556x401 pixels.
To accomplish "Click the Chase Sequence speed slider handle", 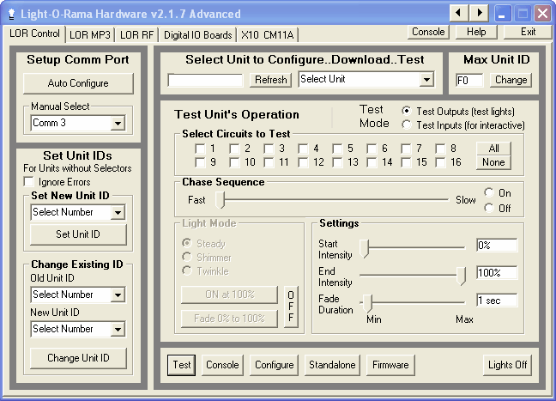I will 221,200.
